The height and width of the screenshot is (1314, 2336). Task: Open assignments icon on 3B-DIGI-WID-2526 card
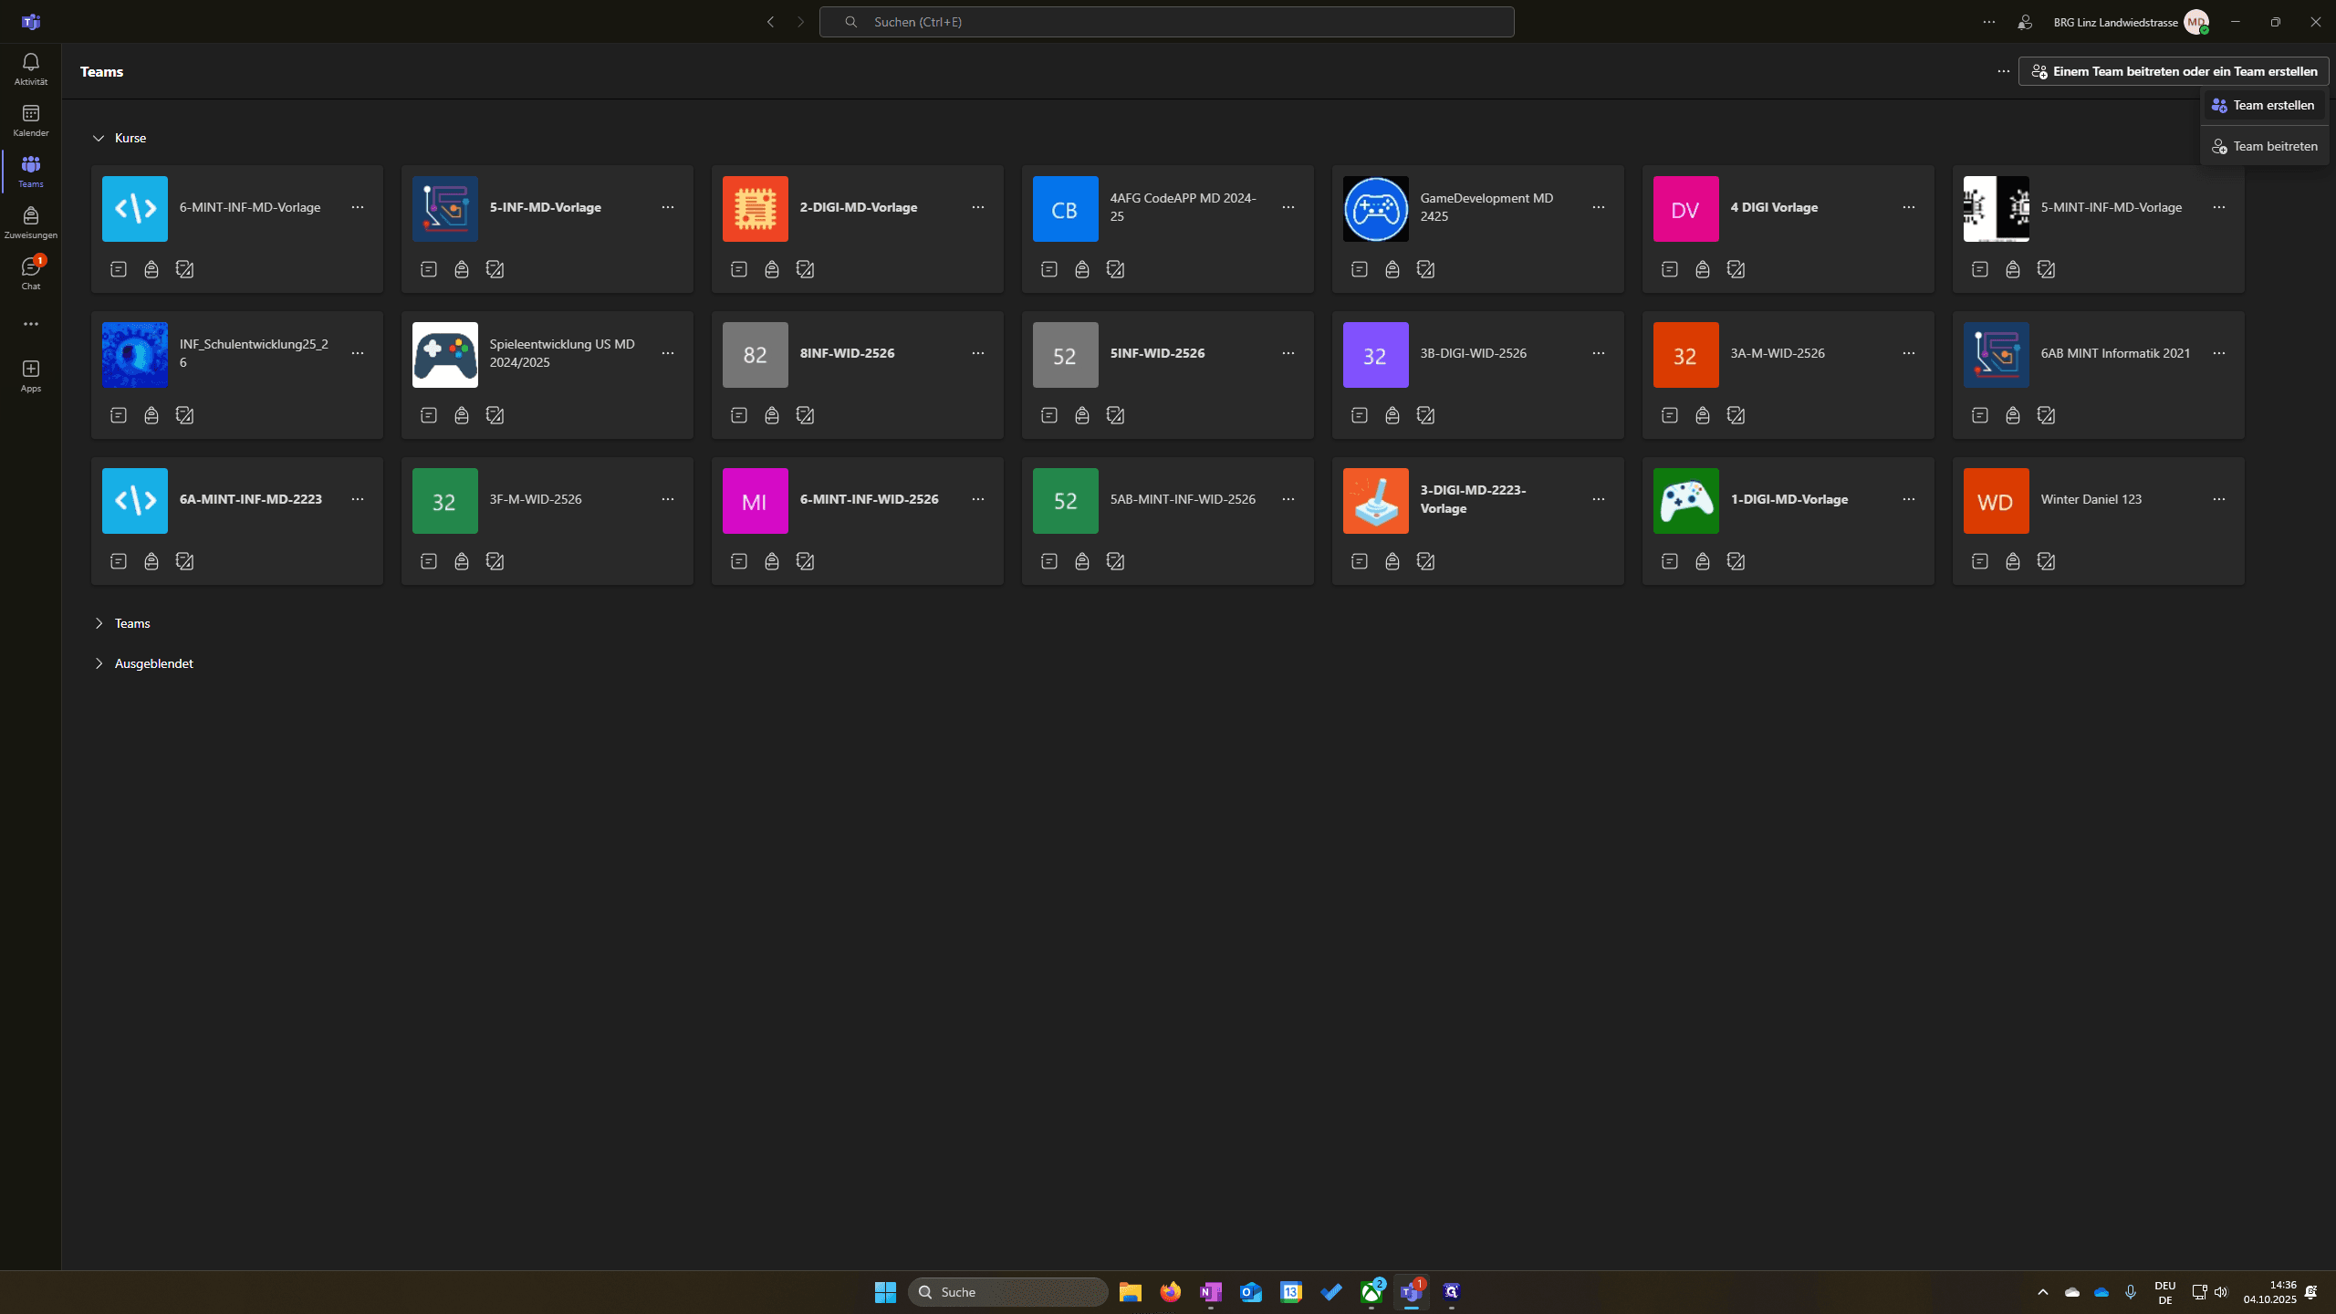pos(1392,415)
